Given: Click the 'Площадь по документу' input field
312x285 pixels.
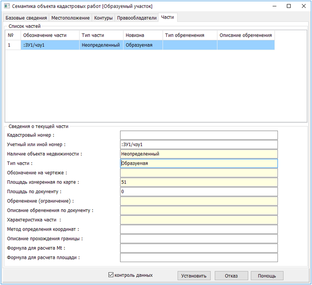Looking at the screenshot, I should 199,192.
